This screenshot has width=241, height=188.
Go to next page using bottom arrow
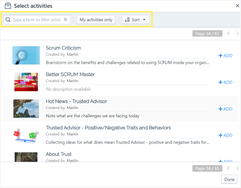click(237, 168)
